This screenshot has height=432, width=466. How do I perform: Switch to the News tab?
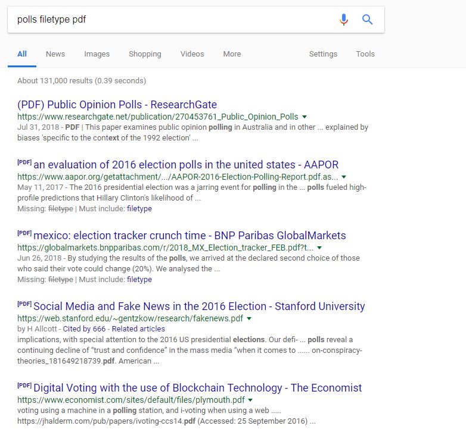click(x=55, y=54)
